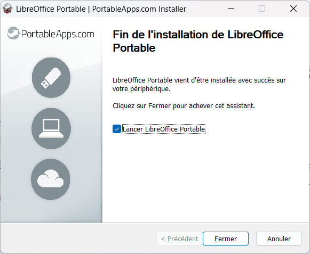The image size is (310, 254).
Task: Click the Annuler button
Action: point(279,239)
